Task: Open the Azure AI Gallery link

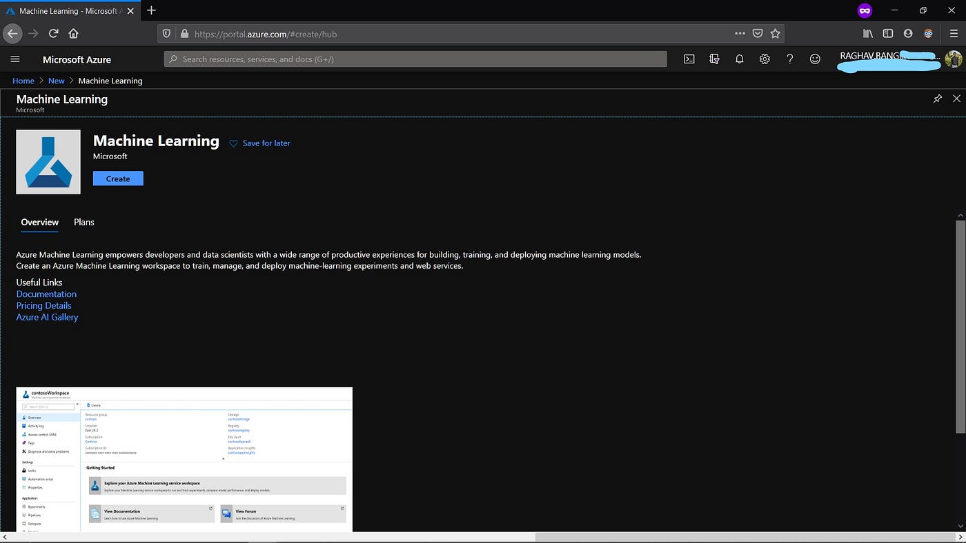Action: click(48, 317)
